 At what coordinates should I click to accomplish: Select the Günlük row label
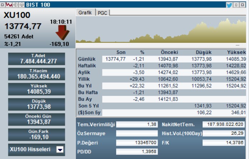(87, 59)
